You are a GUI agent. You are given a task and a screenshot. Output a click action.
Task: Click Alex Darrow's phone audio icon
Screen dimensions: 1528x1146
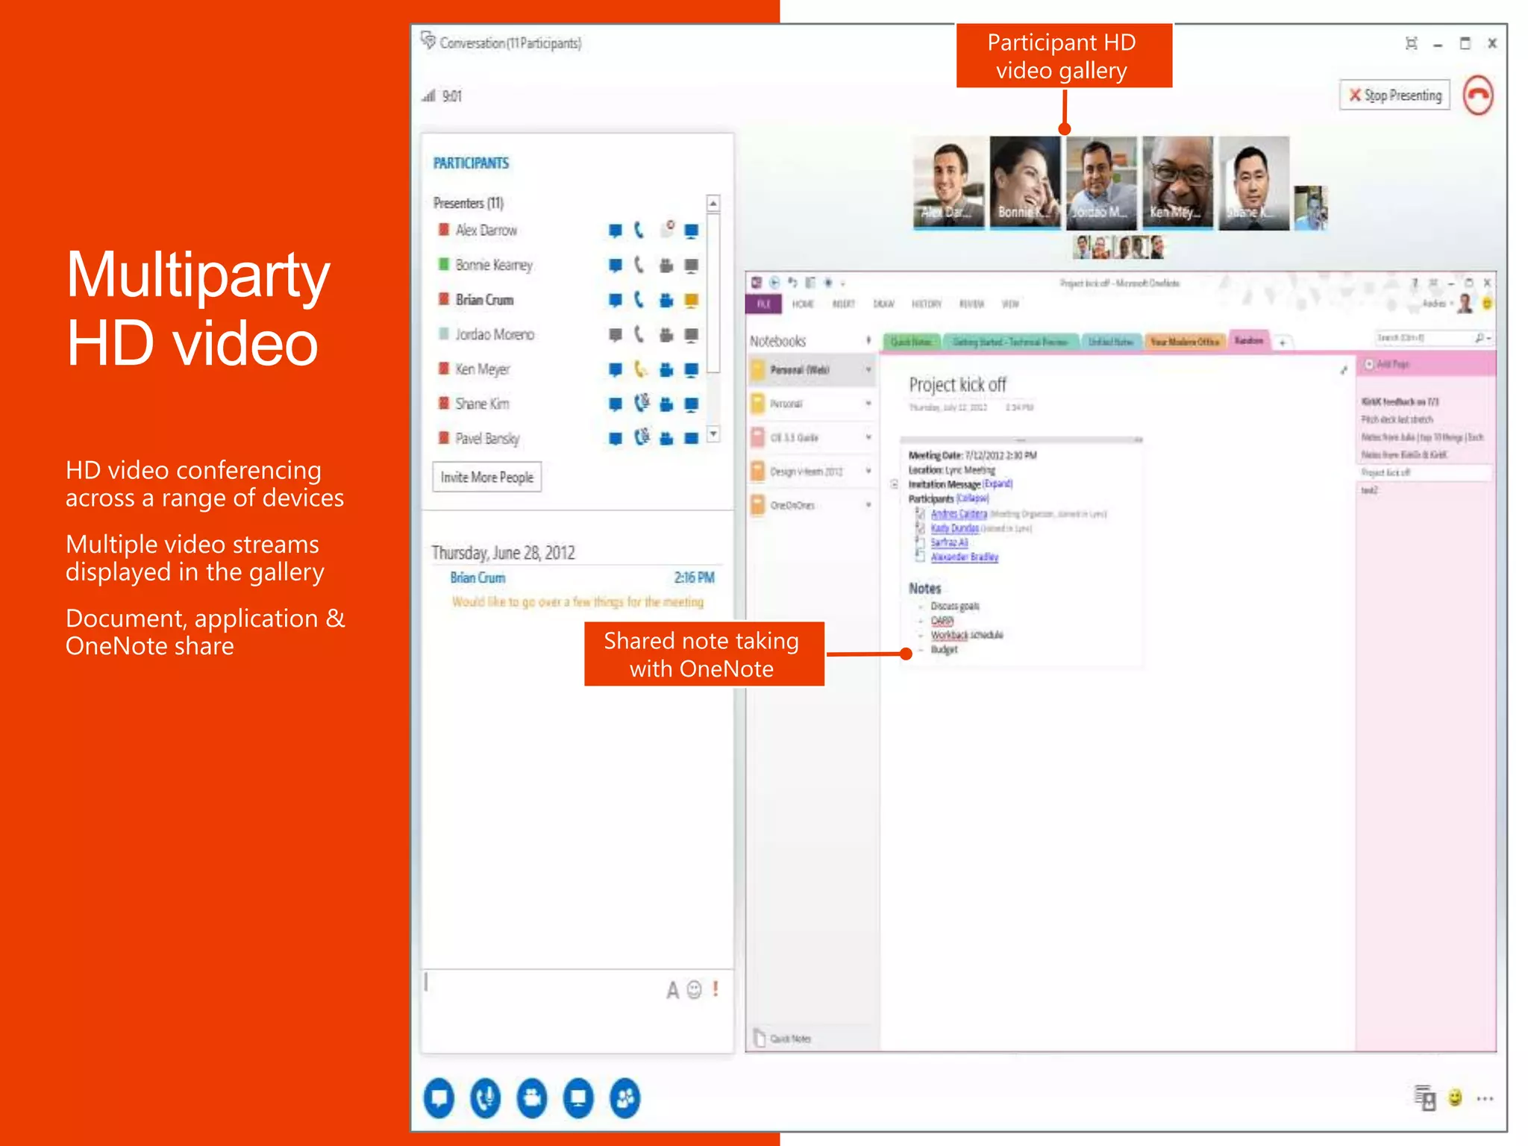click(x=639, y=230)
